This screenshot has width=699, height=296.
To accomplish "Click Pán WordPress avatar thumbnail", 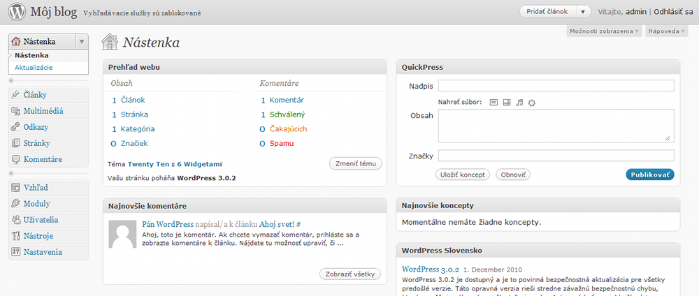I will coord(123,233).
